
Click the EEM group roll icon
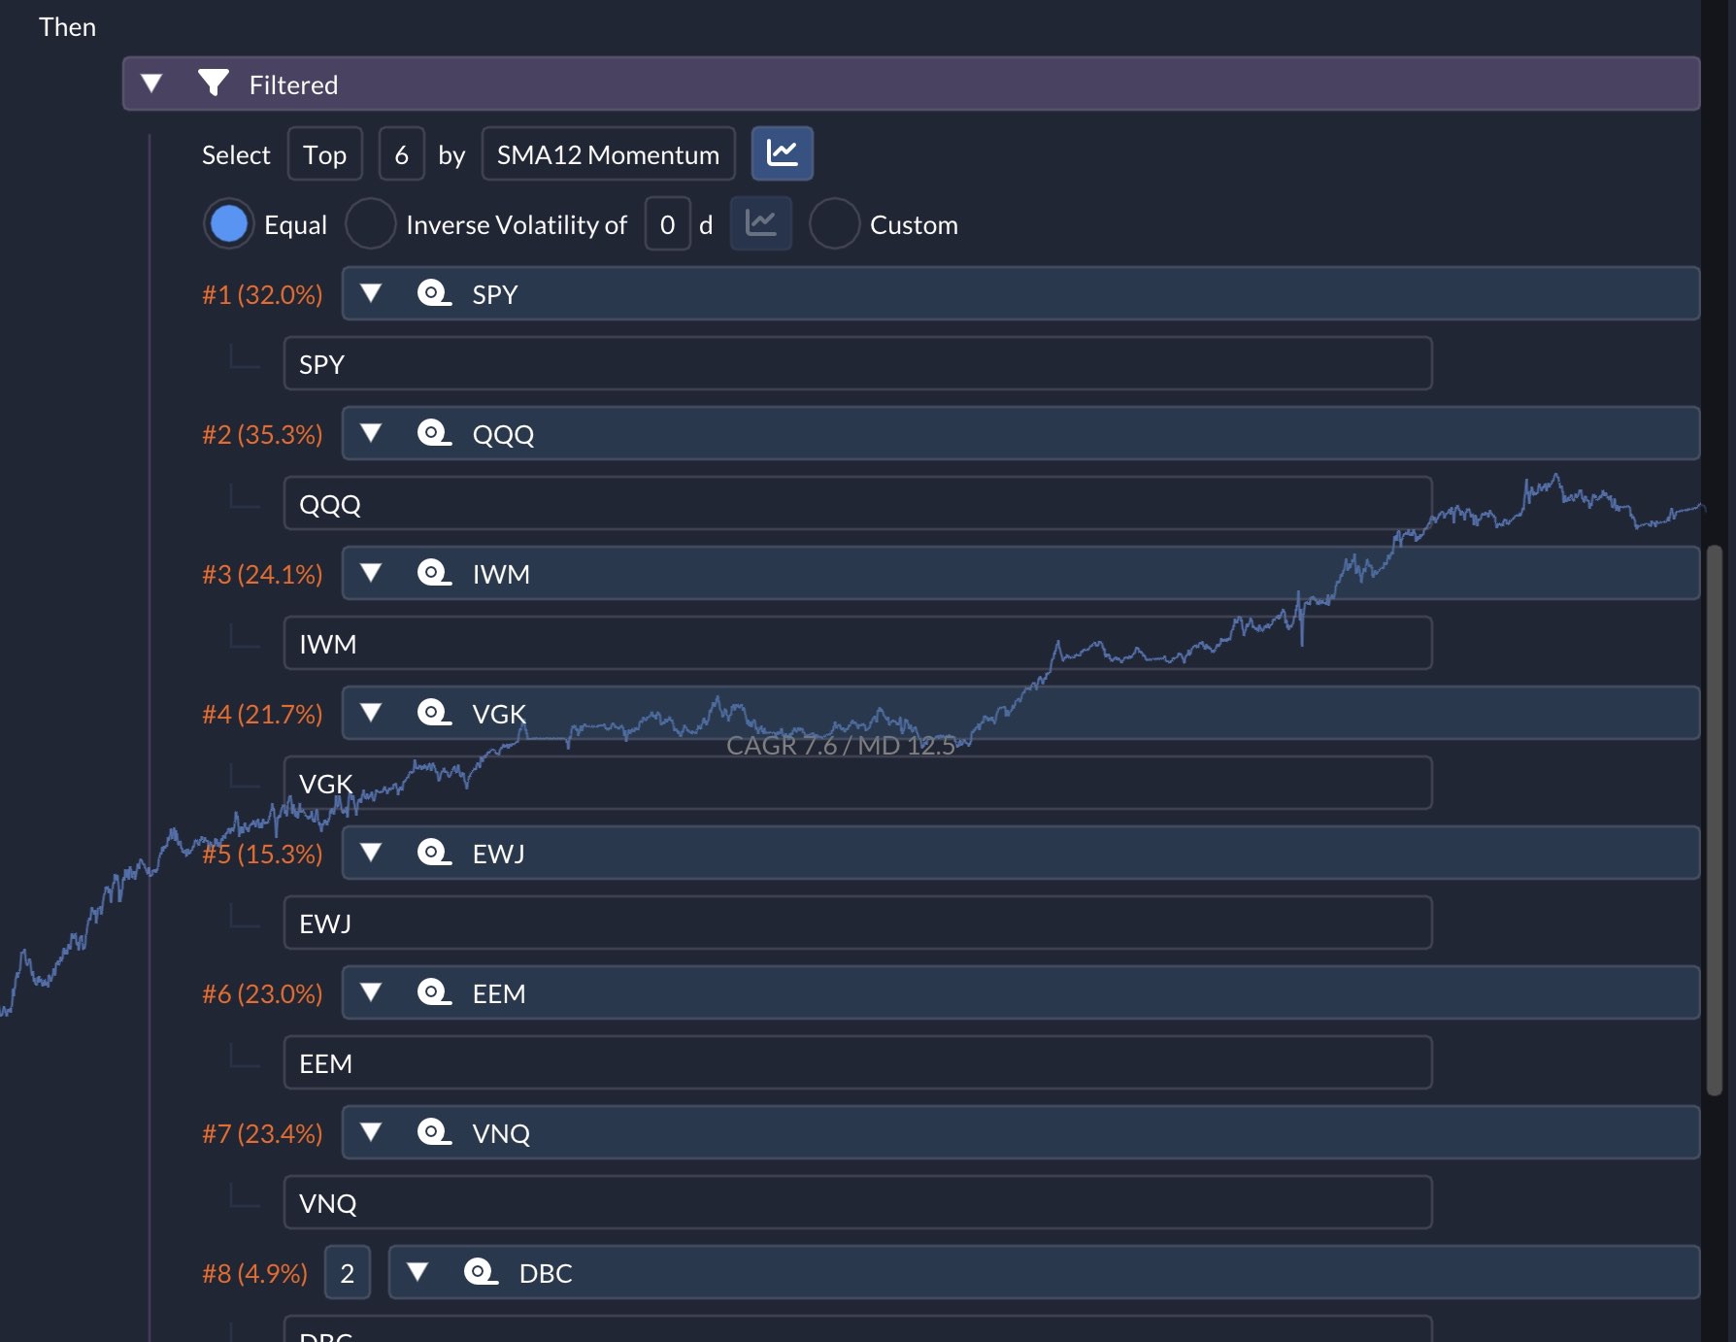click(x=434, y=992)
